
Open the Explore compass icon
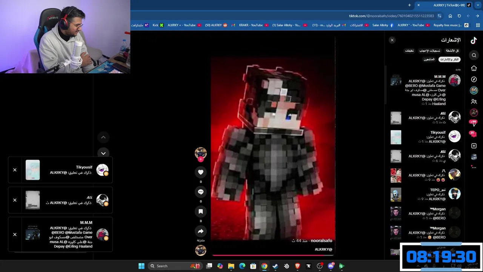474,79
